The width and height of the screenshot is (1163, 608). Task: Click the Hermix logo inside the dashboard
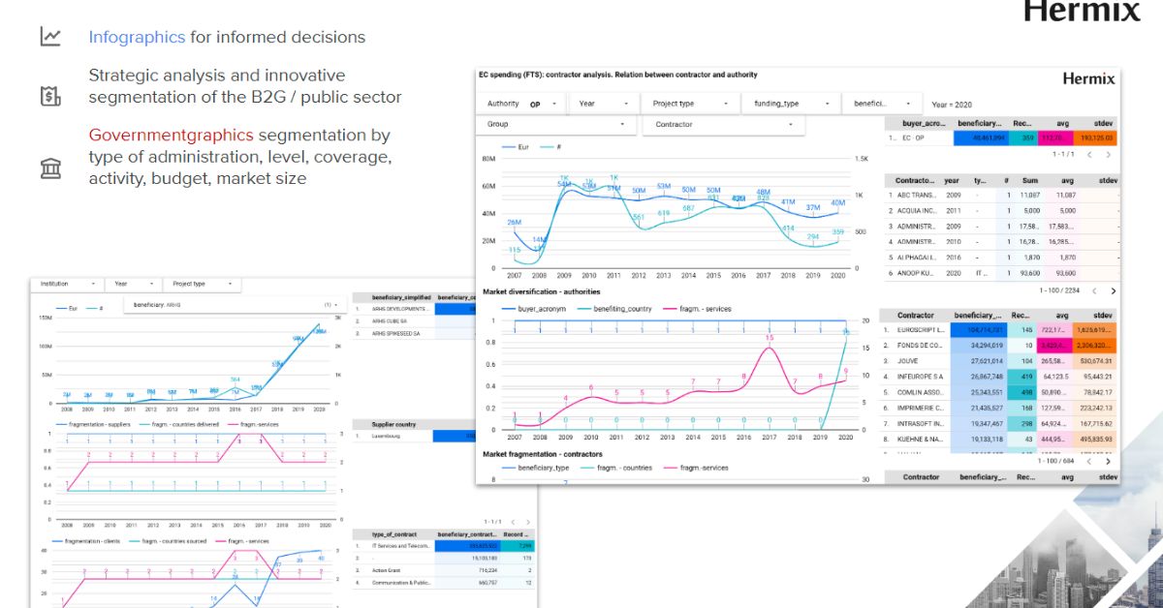pos(1088,79)
